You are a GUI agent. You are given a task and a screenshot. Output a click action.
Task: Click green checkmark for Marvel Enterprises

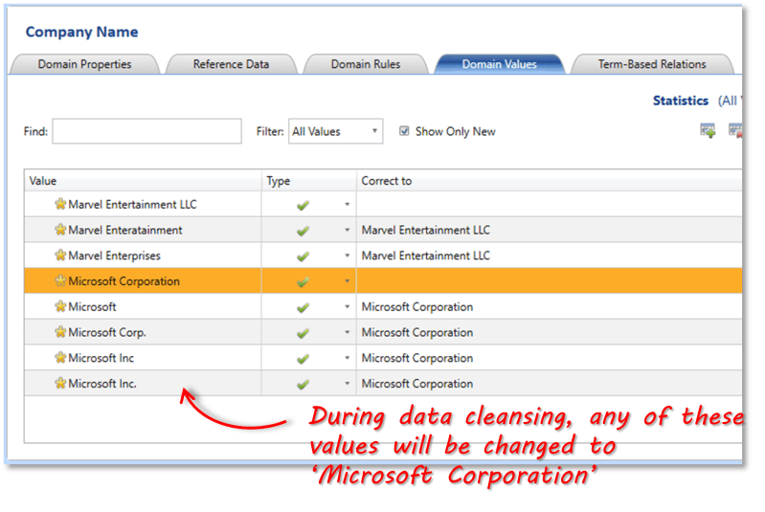tap(303, 256)
